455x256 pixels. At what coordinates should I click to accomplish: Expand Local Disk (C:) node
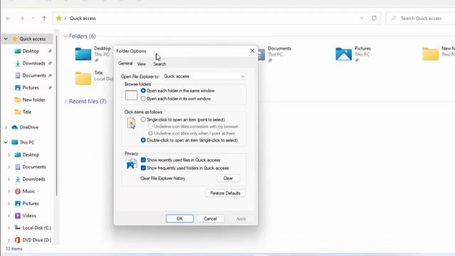click(x=9, y=228)
